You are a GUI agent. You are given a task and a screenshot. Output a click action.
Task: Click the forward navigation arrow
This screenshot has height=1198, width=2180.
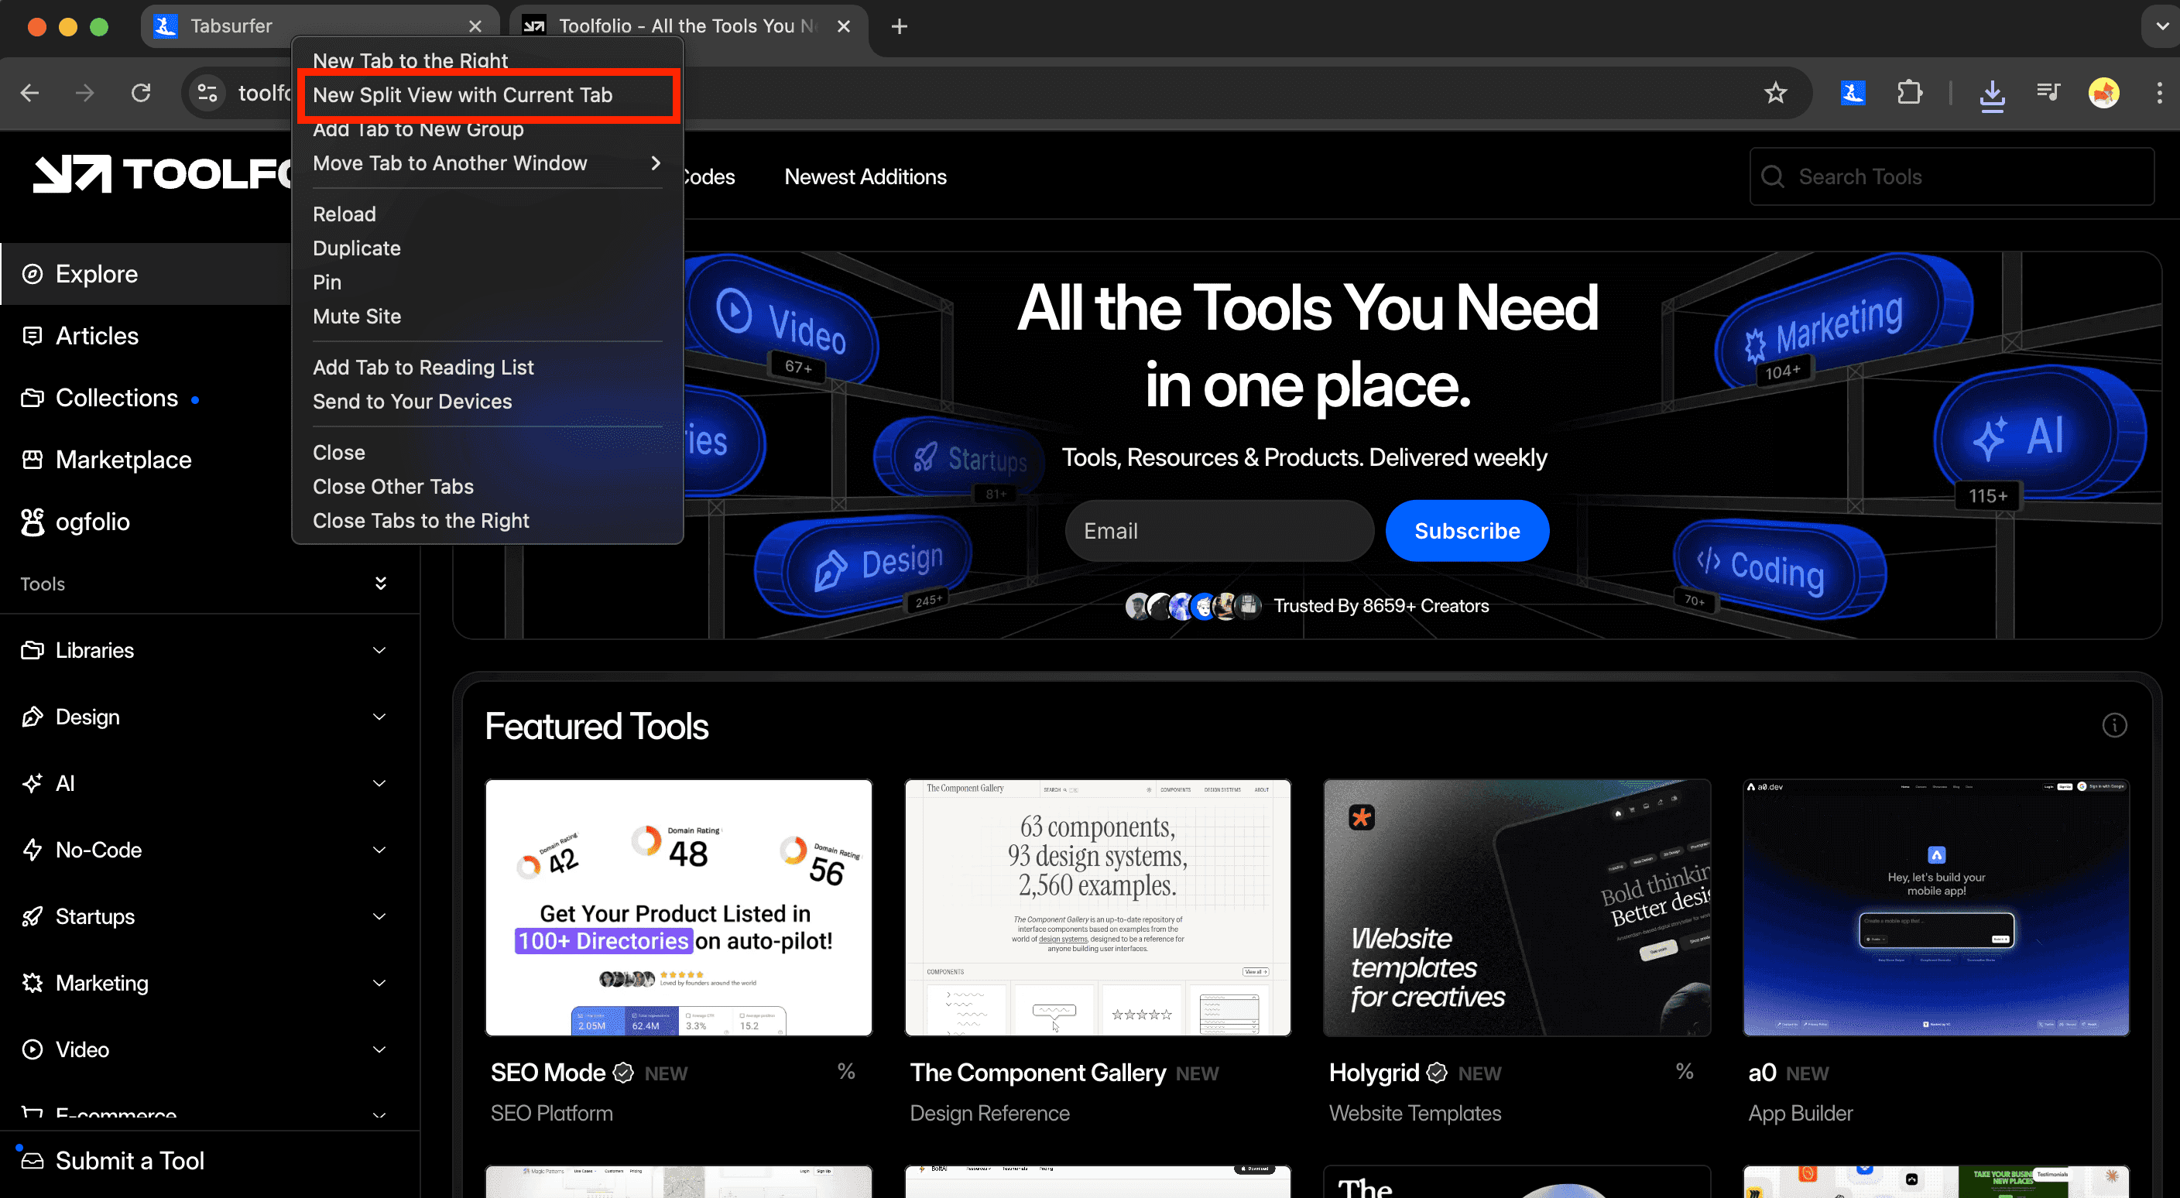[84, 92]
